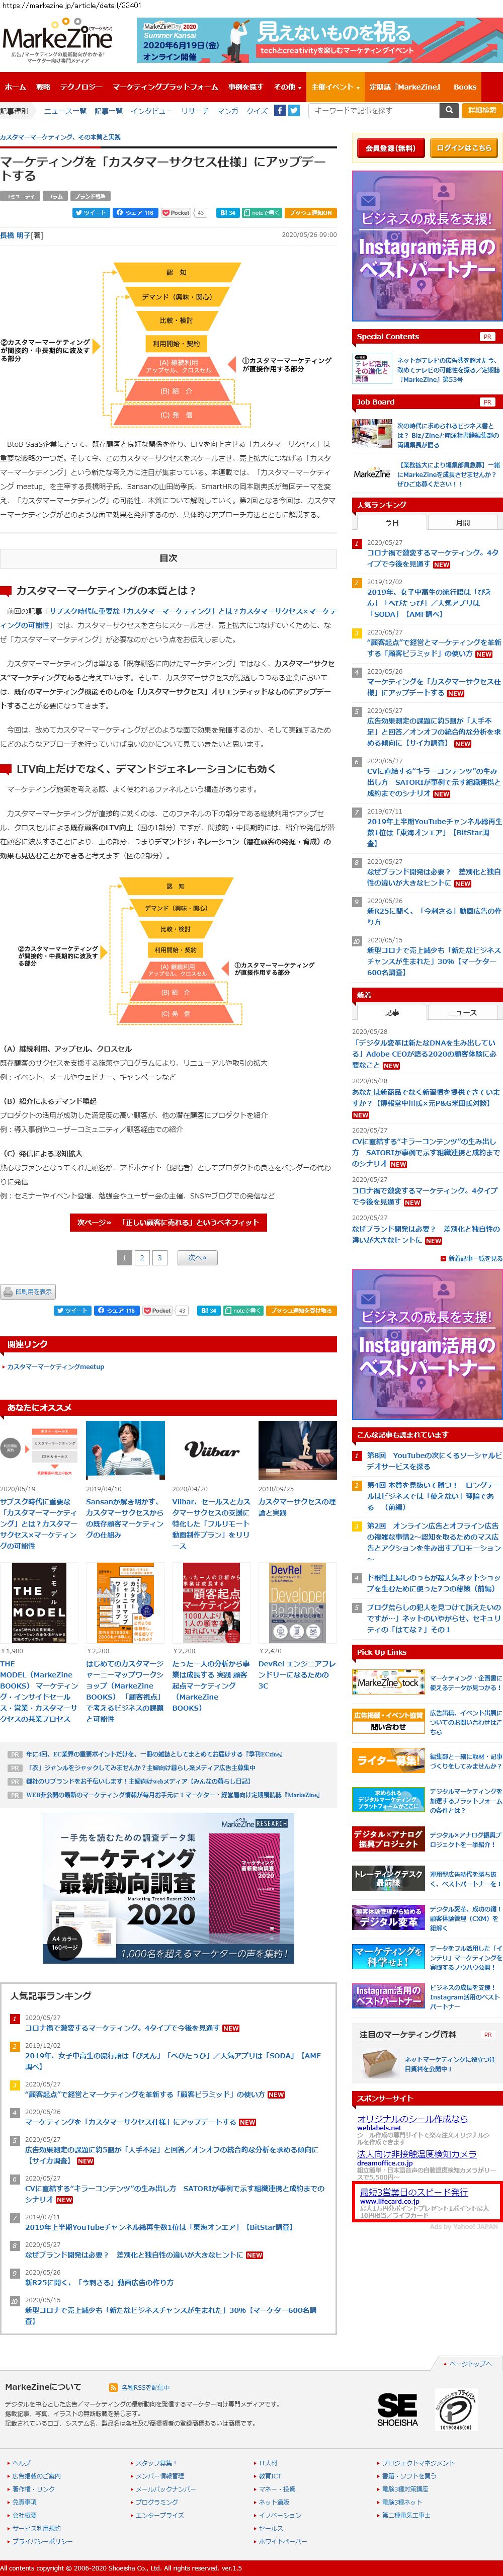Expand the その他 navigation dropdown
Screen dimensions: 503x2576
[x=287, y=87]
